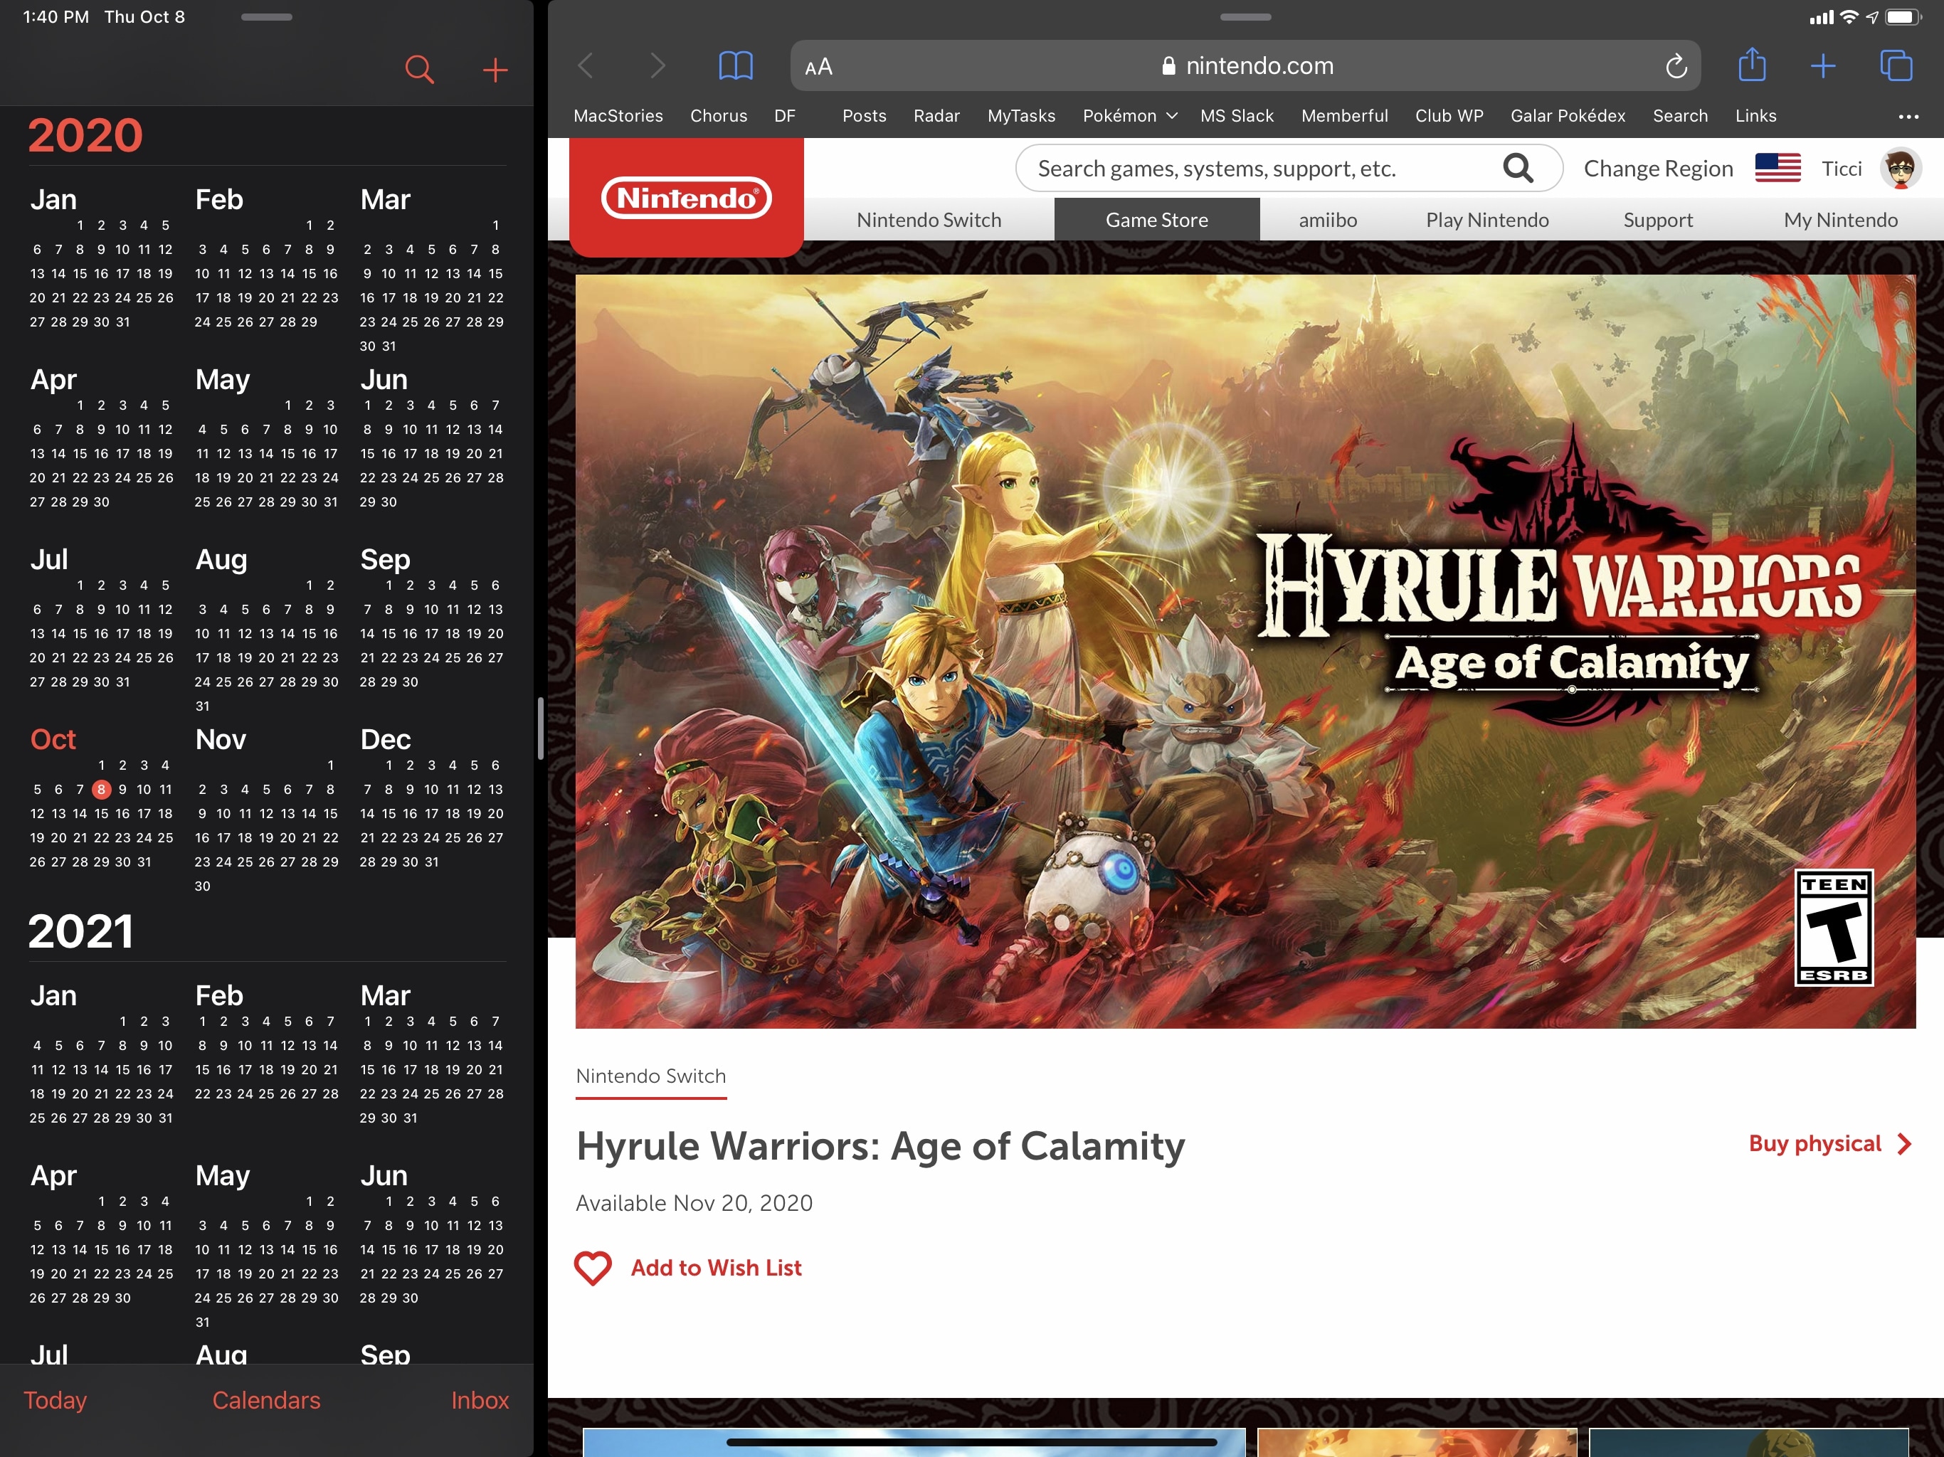Tap the Calendar multitasking handle at top
Viewport: 1944px width, 1457px height.
[266, 16]
